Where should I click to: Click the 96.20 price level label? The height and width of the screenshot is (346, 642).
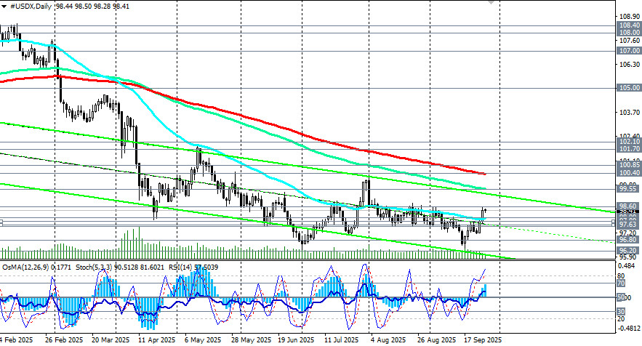[628, 250]
